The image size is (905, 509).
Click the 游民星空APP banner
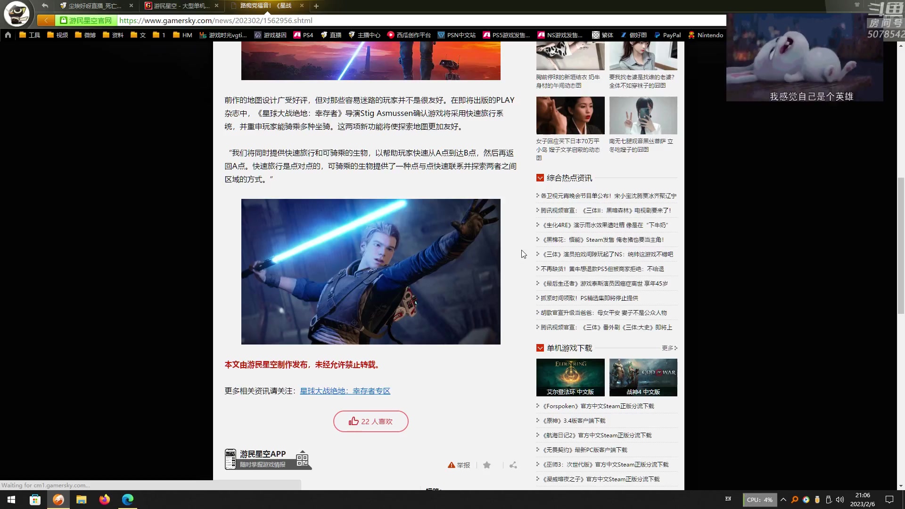coord(268,459)
